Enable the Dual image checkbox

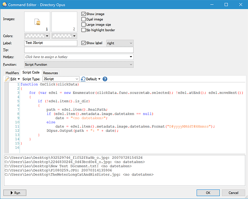(x=83, y=19)
